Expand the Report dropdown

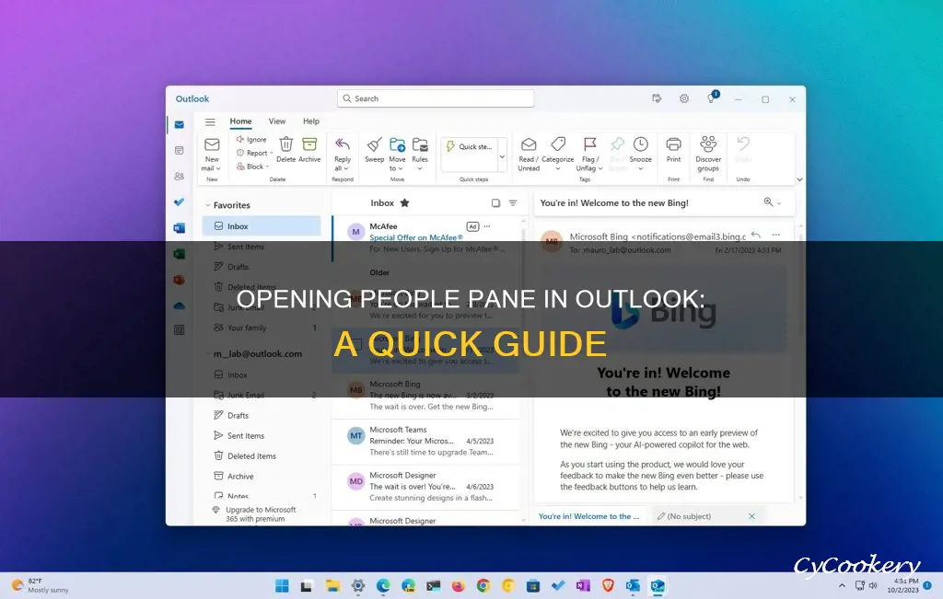click(x=272, y=154)
